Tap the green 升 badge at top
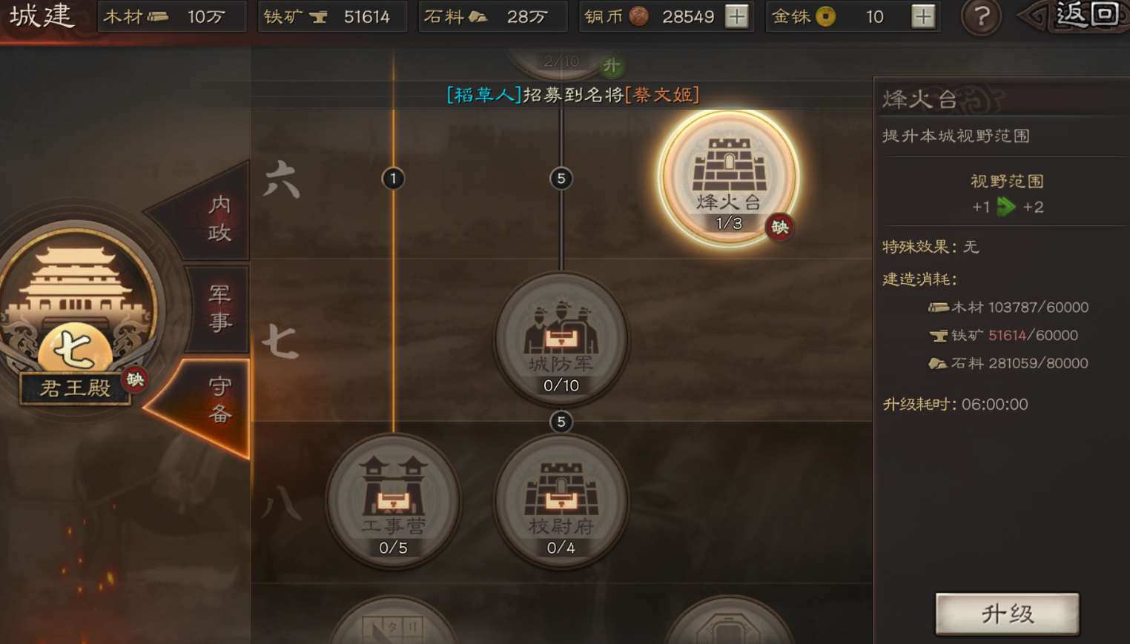 [611, 66]
